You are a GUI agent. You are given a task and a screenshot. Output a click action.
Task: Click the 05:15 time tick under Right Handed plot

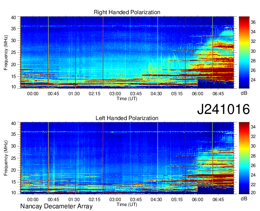tap(177, 94)
